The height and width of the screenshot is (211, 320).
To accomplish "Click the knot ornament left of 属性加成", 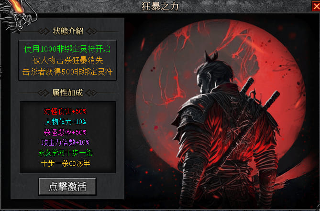I will 44,93.
